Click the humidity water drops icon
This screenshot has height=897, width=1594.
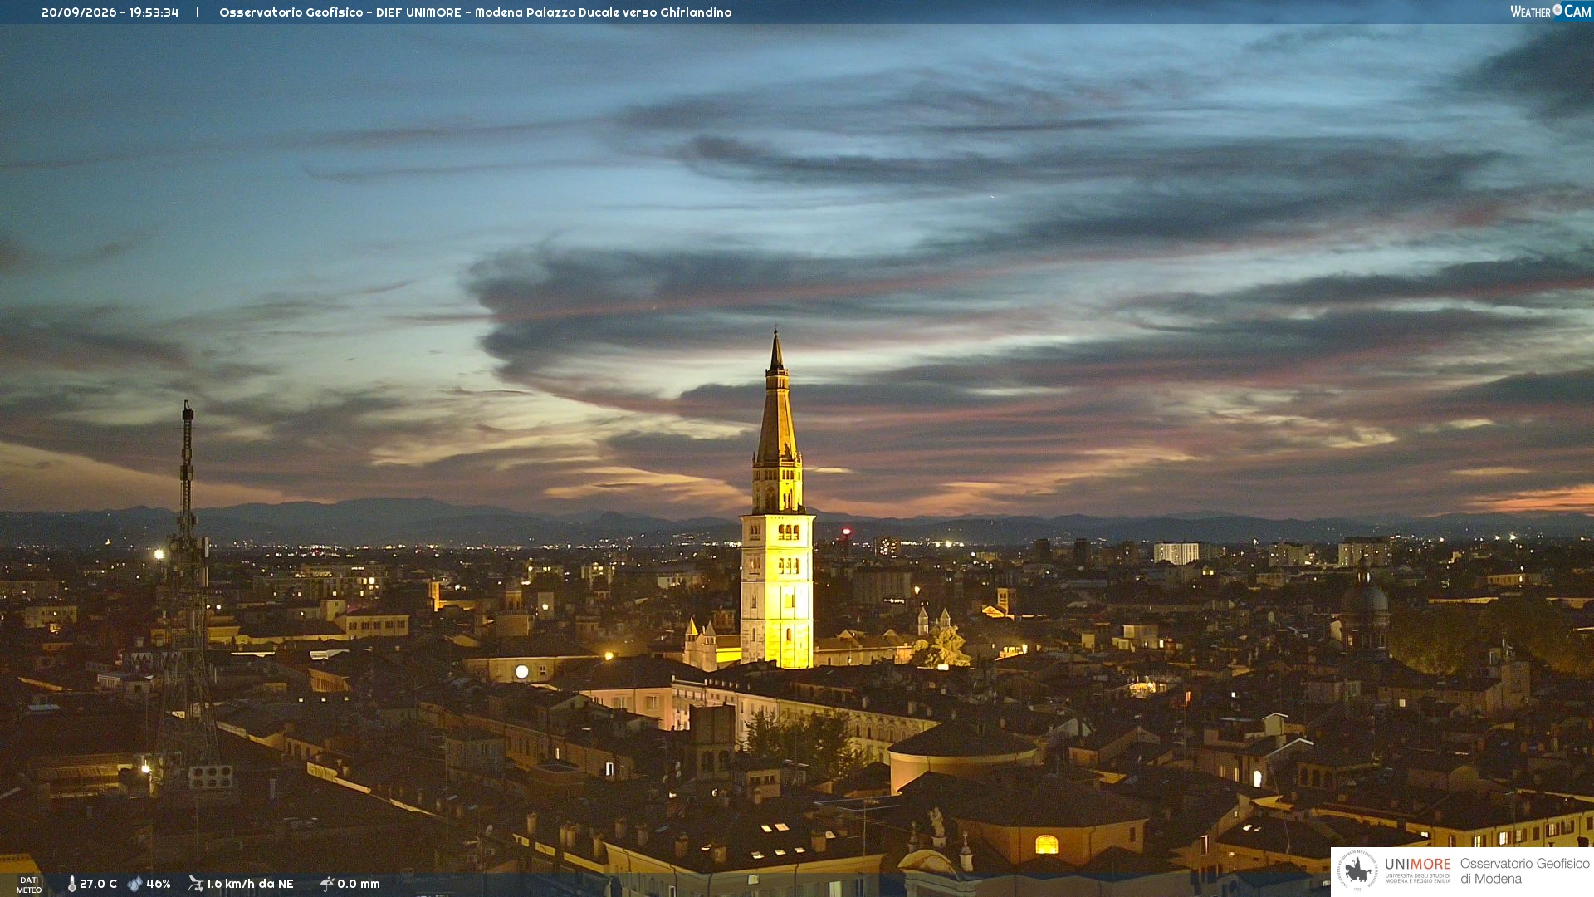click(x=134, y=884)
